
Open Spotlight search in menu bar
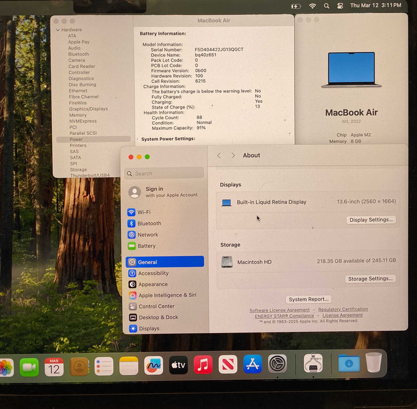pyautogui.click(x=326, y=6)
